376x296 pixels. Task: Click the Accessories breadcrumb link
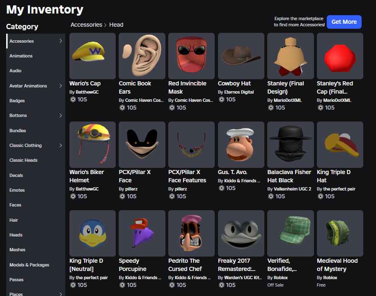coord(86,25)
